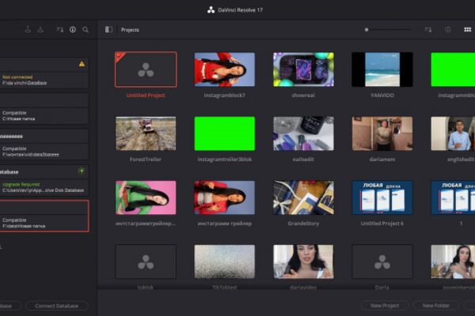Click the GrandeStory name label
The image size is (475, 316).
[x=303, y=224]
